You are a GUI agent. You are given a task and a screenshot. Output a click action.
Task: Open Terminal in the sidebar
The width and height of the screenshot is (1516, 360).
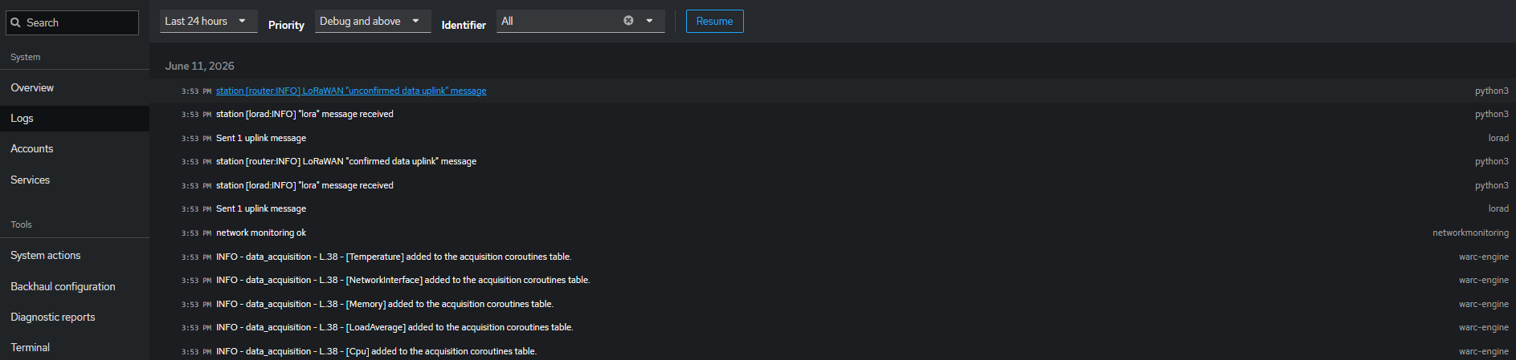[x=75, y=347]
